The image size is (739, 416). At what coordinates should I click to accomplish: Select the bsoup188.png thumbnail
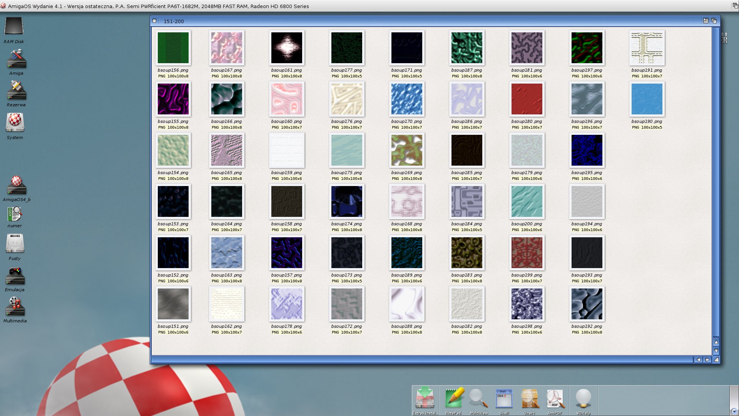pyautogui.click(x=407, y=304)
